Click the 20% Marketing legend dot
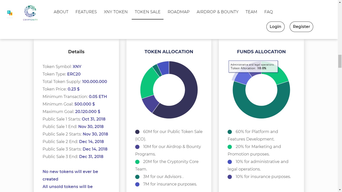 230,147
